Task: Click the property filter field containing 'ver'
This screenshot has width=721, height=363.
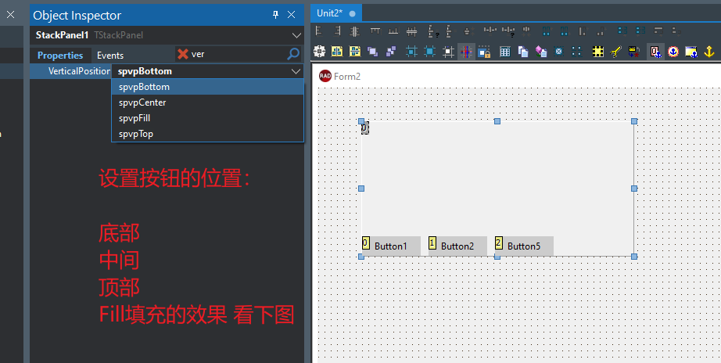Action: pyautogui.click(x=235, y=55)
